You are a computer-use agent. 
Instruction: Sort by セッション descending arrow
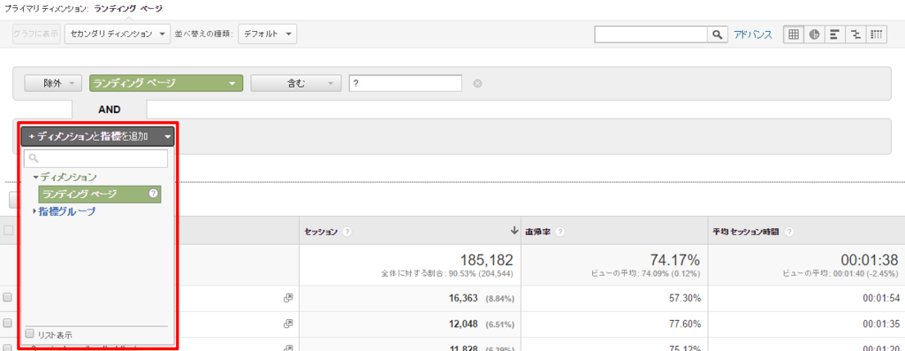point(514,231)
